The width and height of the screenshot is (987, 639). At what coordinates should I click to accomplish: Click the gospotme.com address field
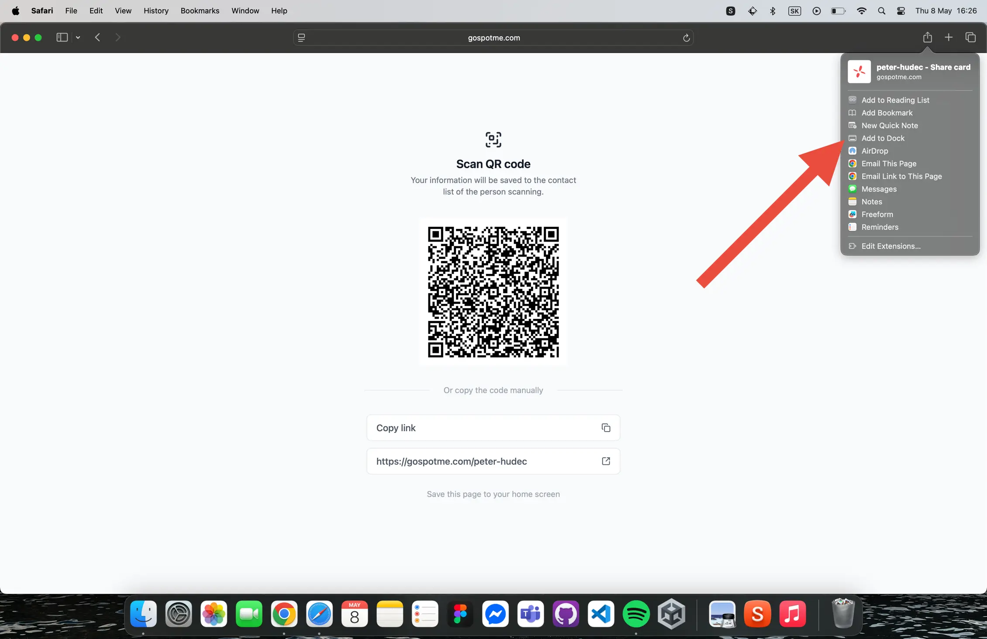coord(493,38)
